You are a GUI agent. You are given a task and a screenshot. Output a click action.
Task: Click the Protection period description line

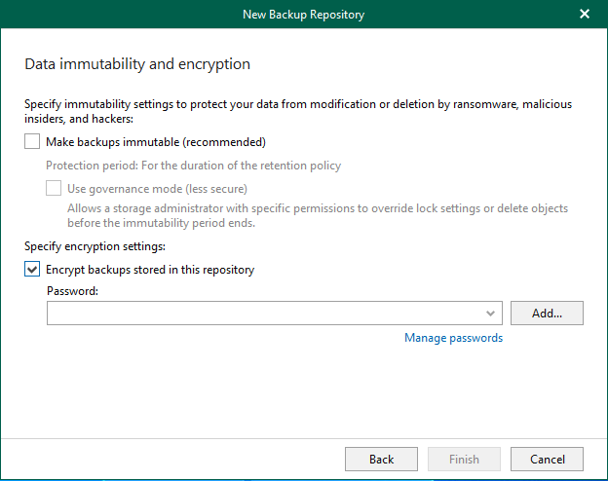point(193,166)
